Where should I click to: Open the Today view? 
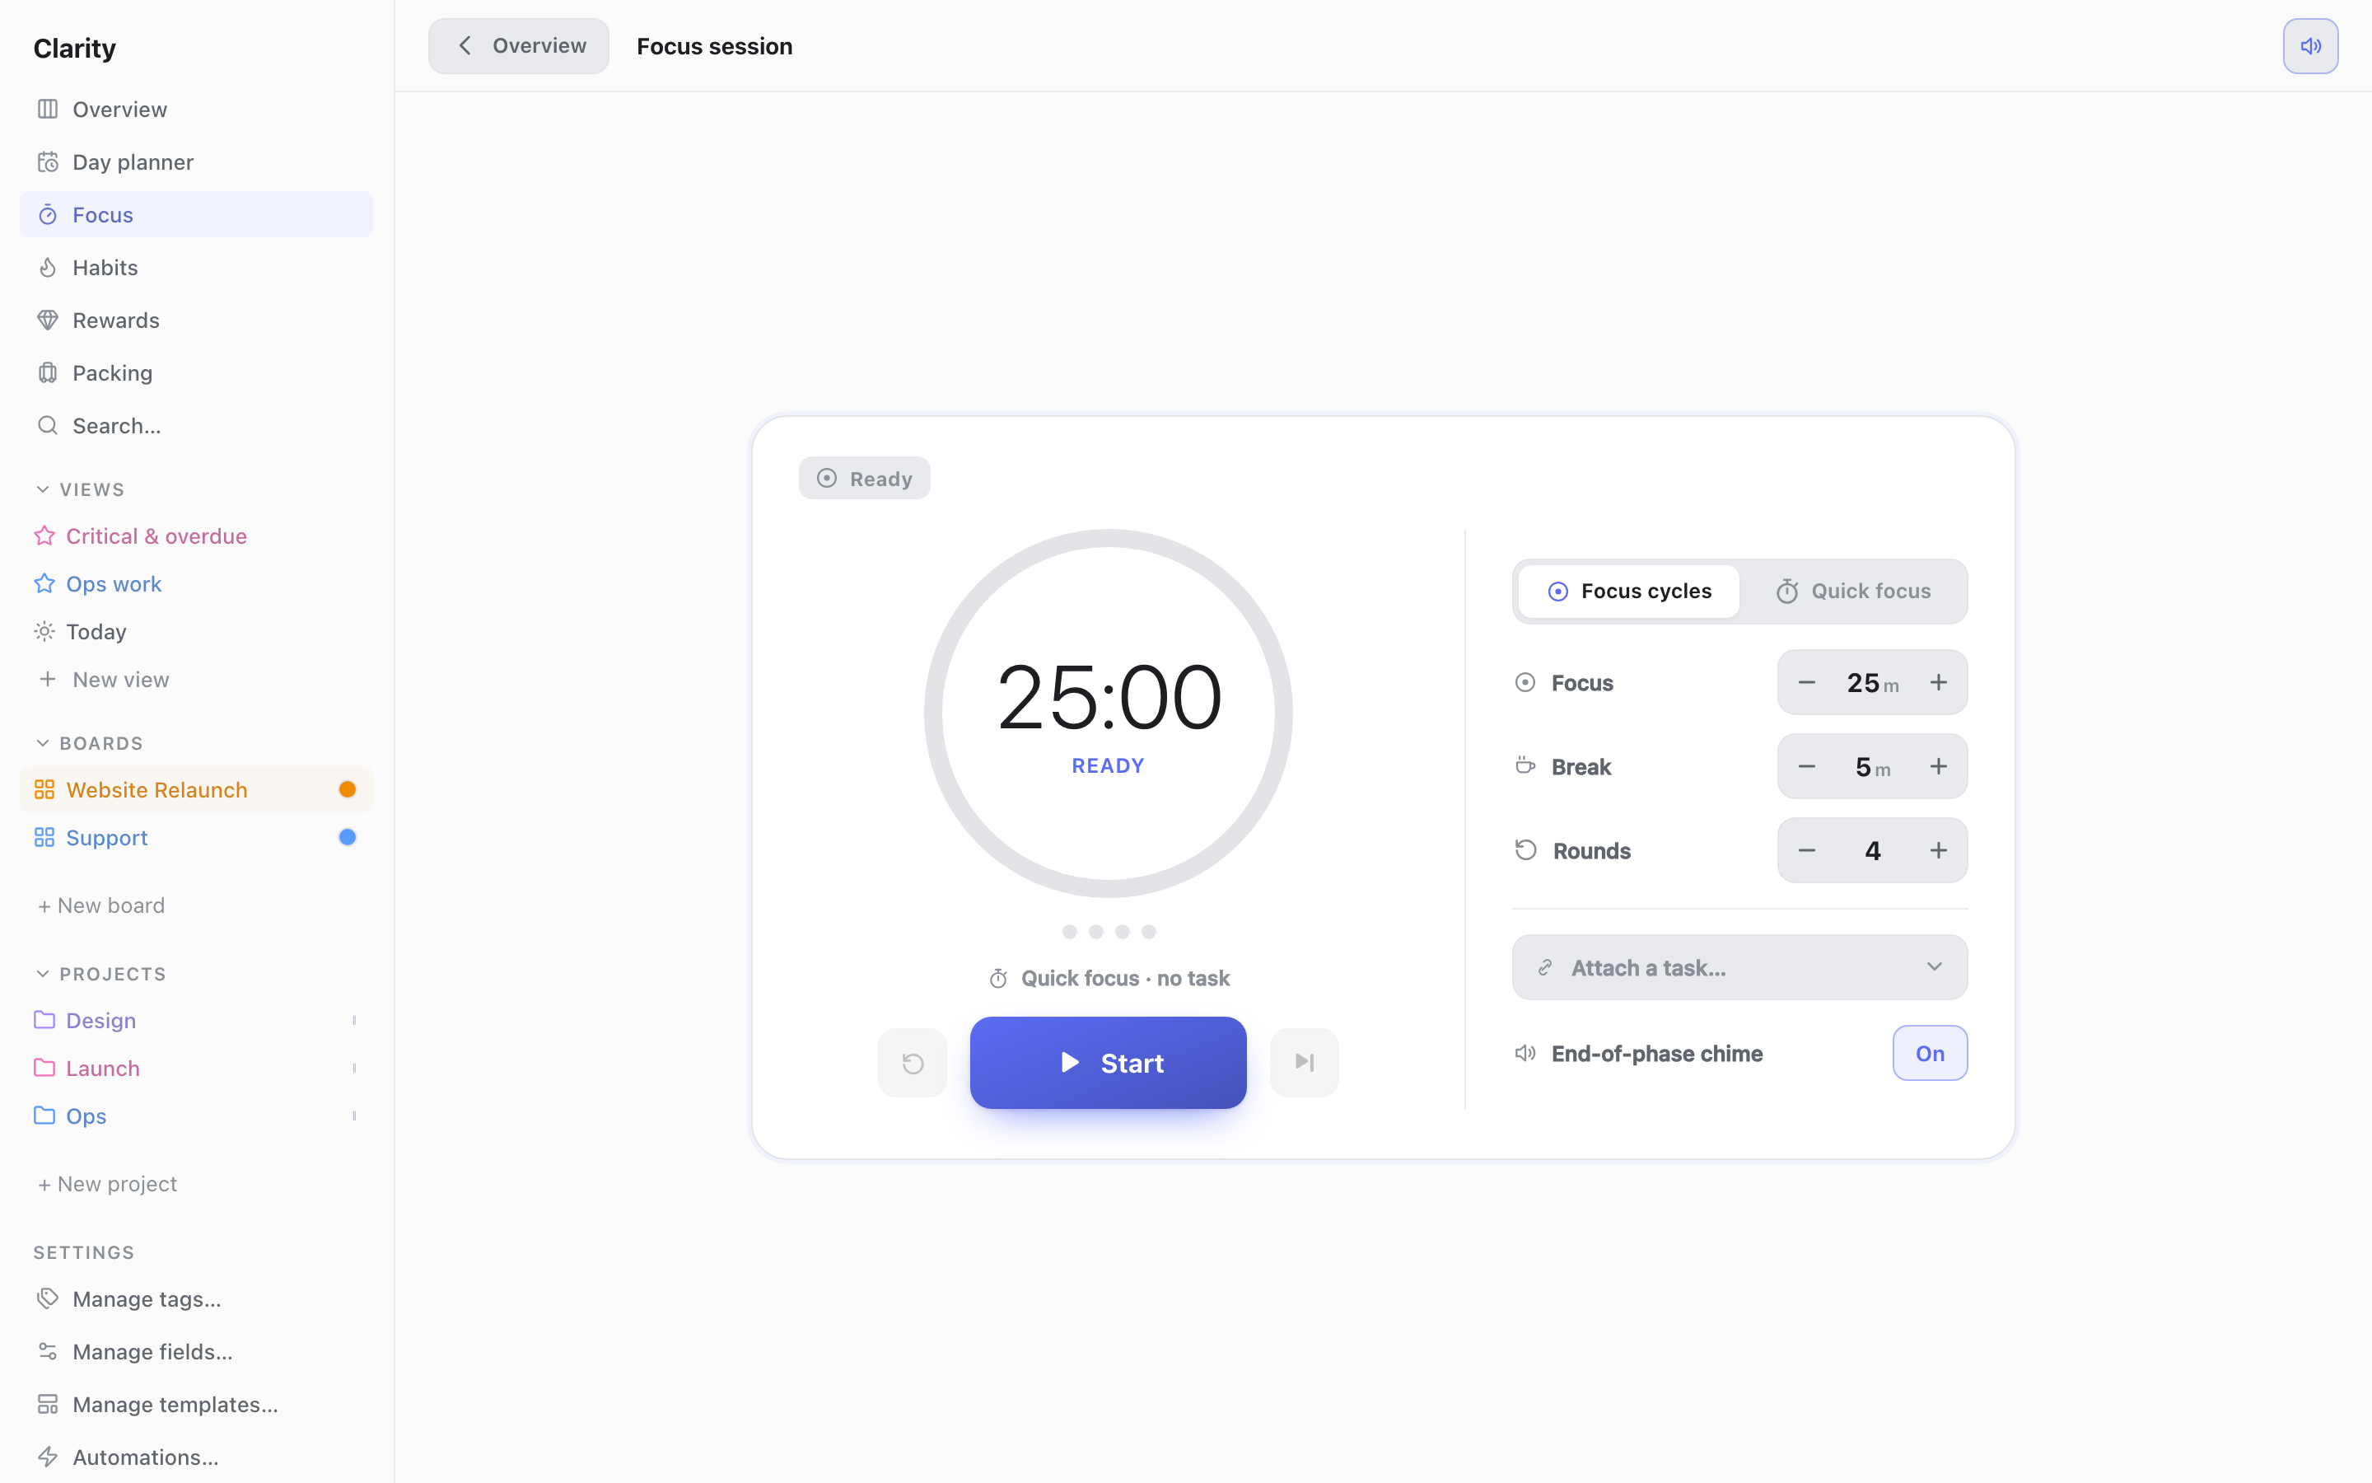(196, 632)
